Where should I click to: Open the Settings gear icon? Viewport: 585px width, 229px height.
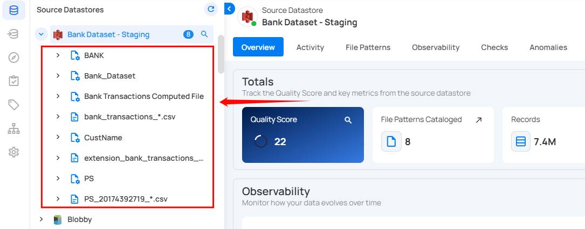[13, 152]
